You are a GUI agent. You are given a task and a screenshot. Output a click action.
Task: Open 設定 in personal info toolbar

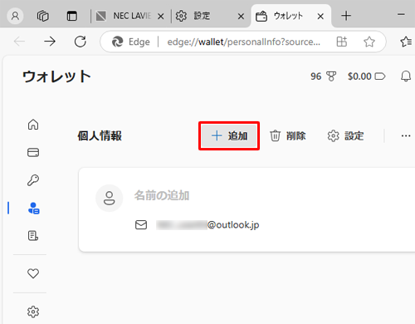coord(345,135)
